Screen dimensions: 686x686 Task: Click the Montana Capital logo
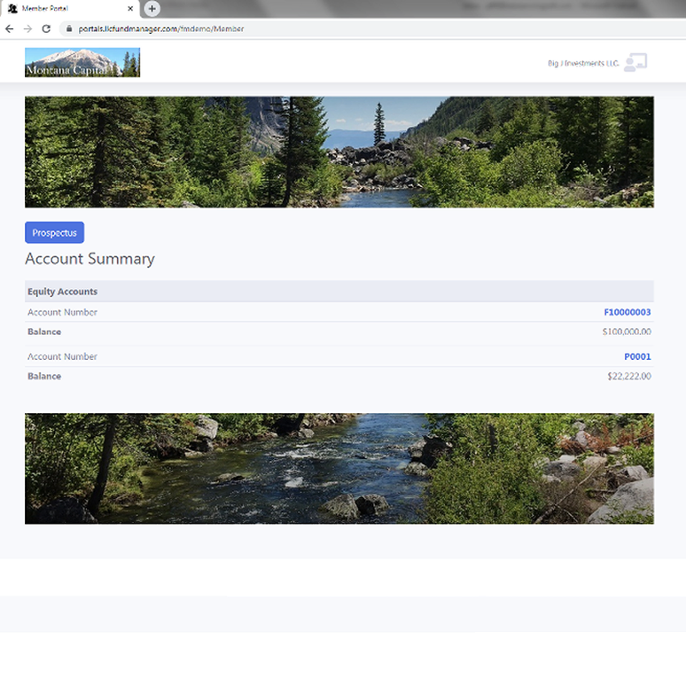(x=82, y=62)
